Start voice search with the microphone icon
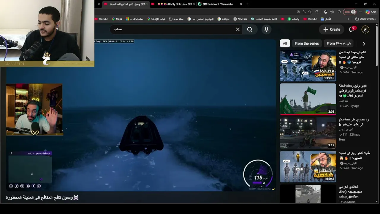This screenshot has width=380, height=214. 266,29
